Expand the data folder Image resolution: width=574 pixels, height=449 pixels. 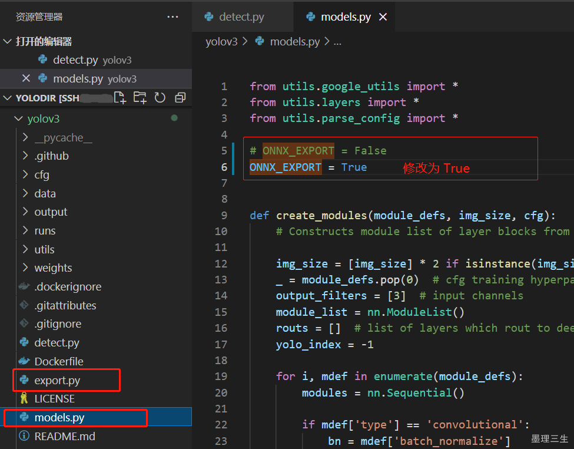pyautogui.click(x=25, y=193)
